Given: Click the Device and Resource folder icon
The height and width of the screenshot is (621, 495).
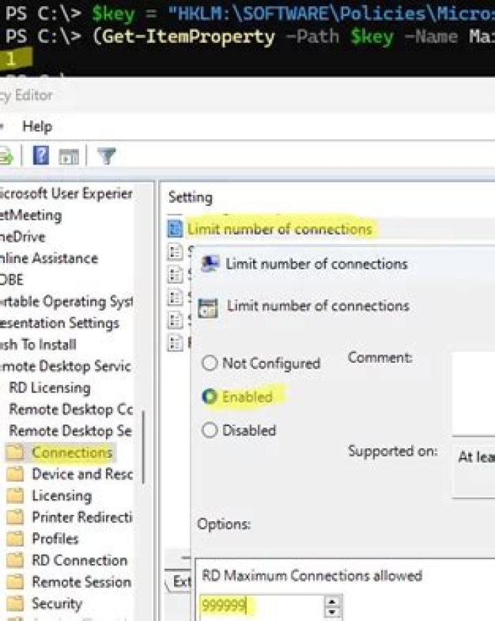Looking at the screenshot, I should pyautogui.click(x=15, y=474).
